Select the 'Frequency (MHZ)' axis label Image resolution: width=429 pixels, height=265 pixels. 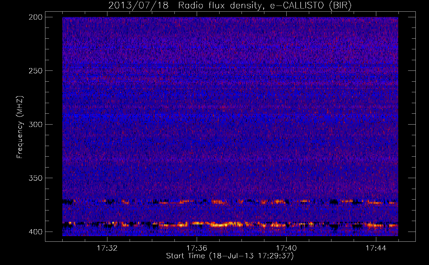coord(20,127)
